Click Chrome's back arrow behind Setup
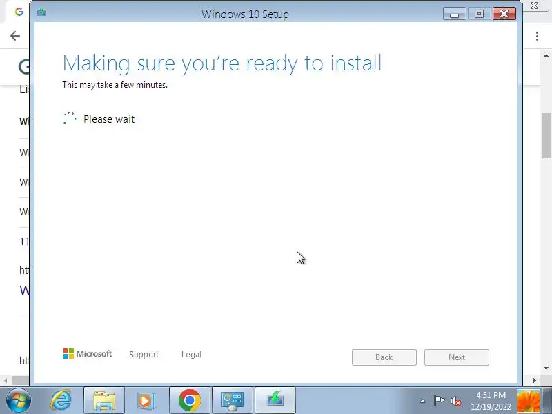The image size is (552, 414). [15, 36]
